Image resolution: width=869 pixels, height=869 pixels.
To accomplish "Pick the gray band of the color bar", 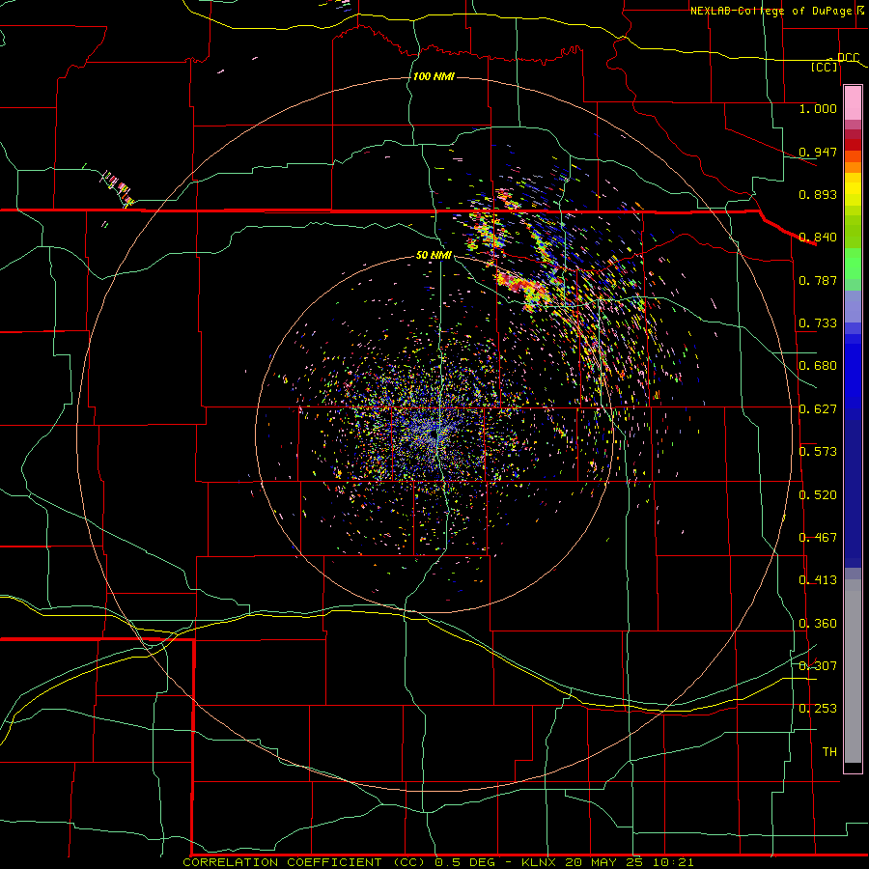I will tap(853, 671).
